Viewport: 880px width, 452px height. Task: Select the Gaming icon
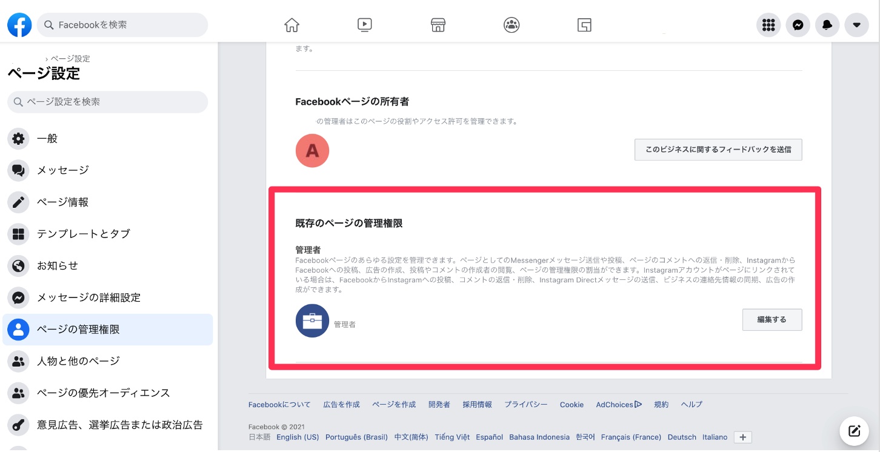584,25
